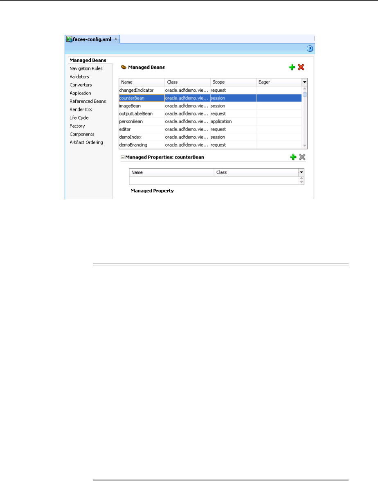Open the Validators section
The image size is (378, 481).
point(79,77)
